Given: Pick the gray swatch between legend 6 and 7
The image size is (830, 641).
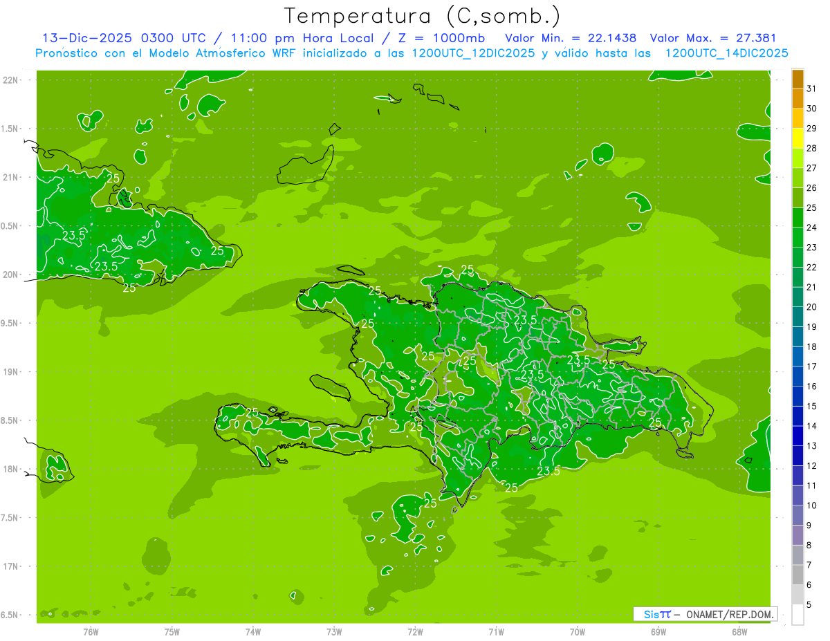Looking at the screenshot, I should point(797,575).
